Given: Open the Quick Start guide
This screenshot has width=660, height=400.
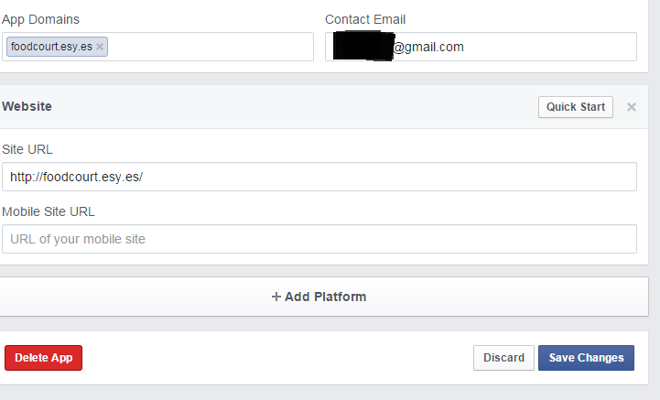Looking at the screenshot, I should 576,107.
